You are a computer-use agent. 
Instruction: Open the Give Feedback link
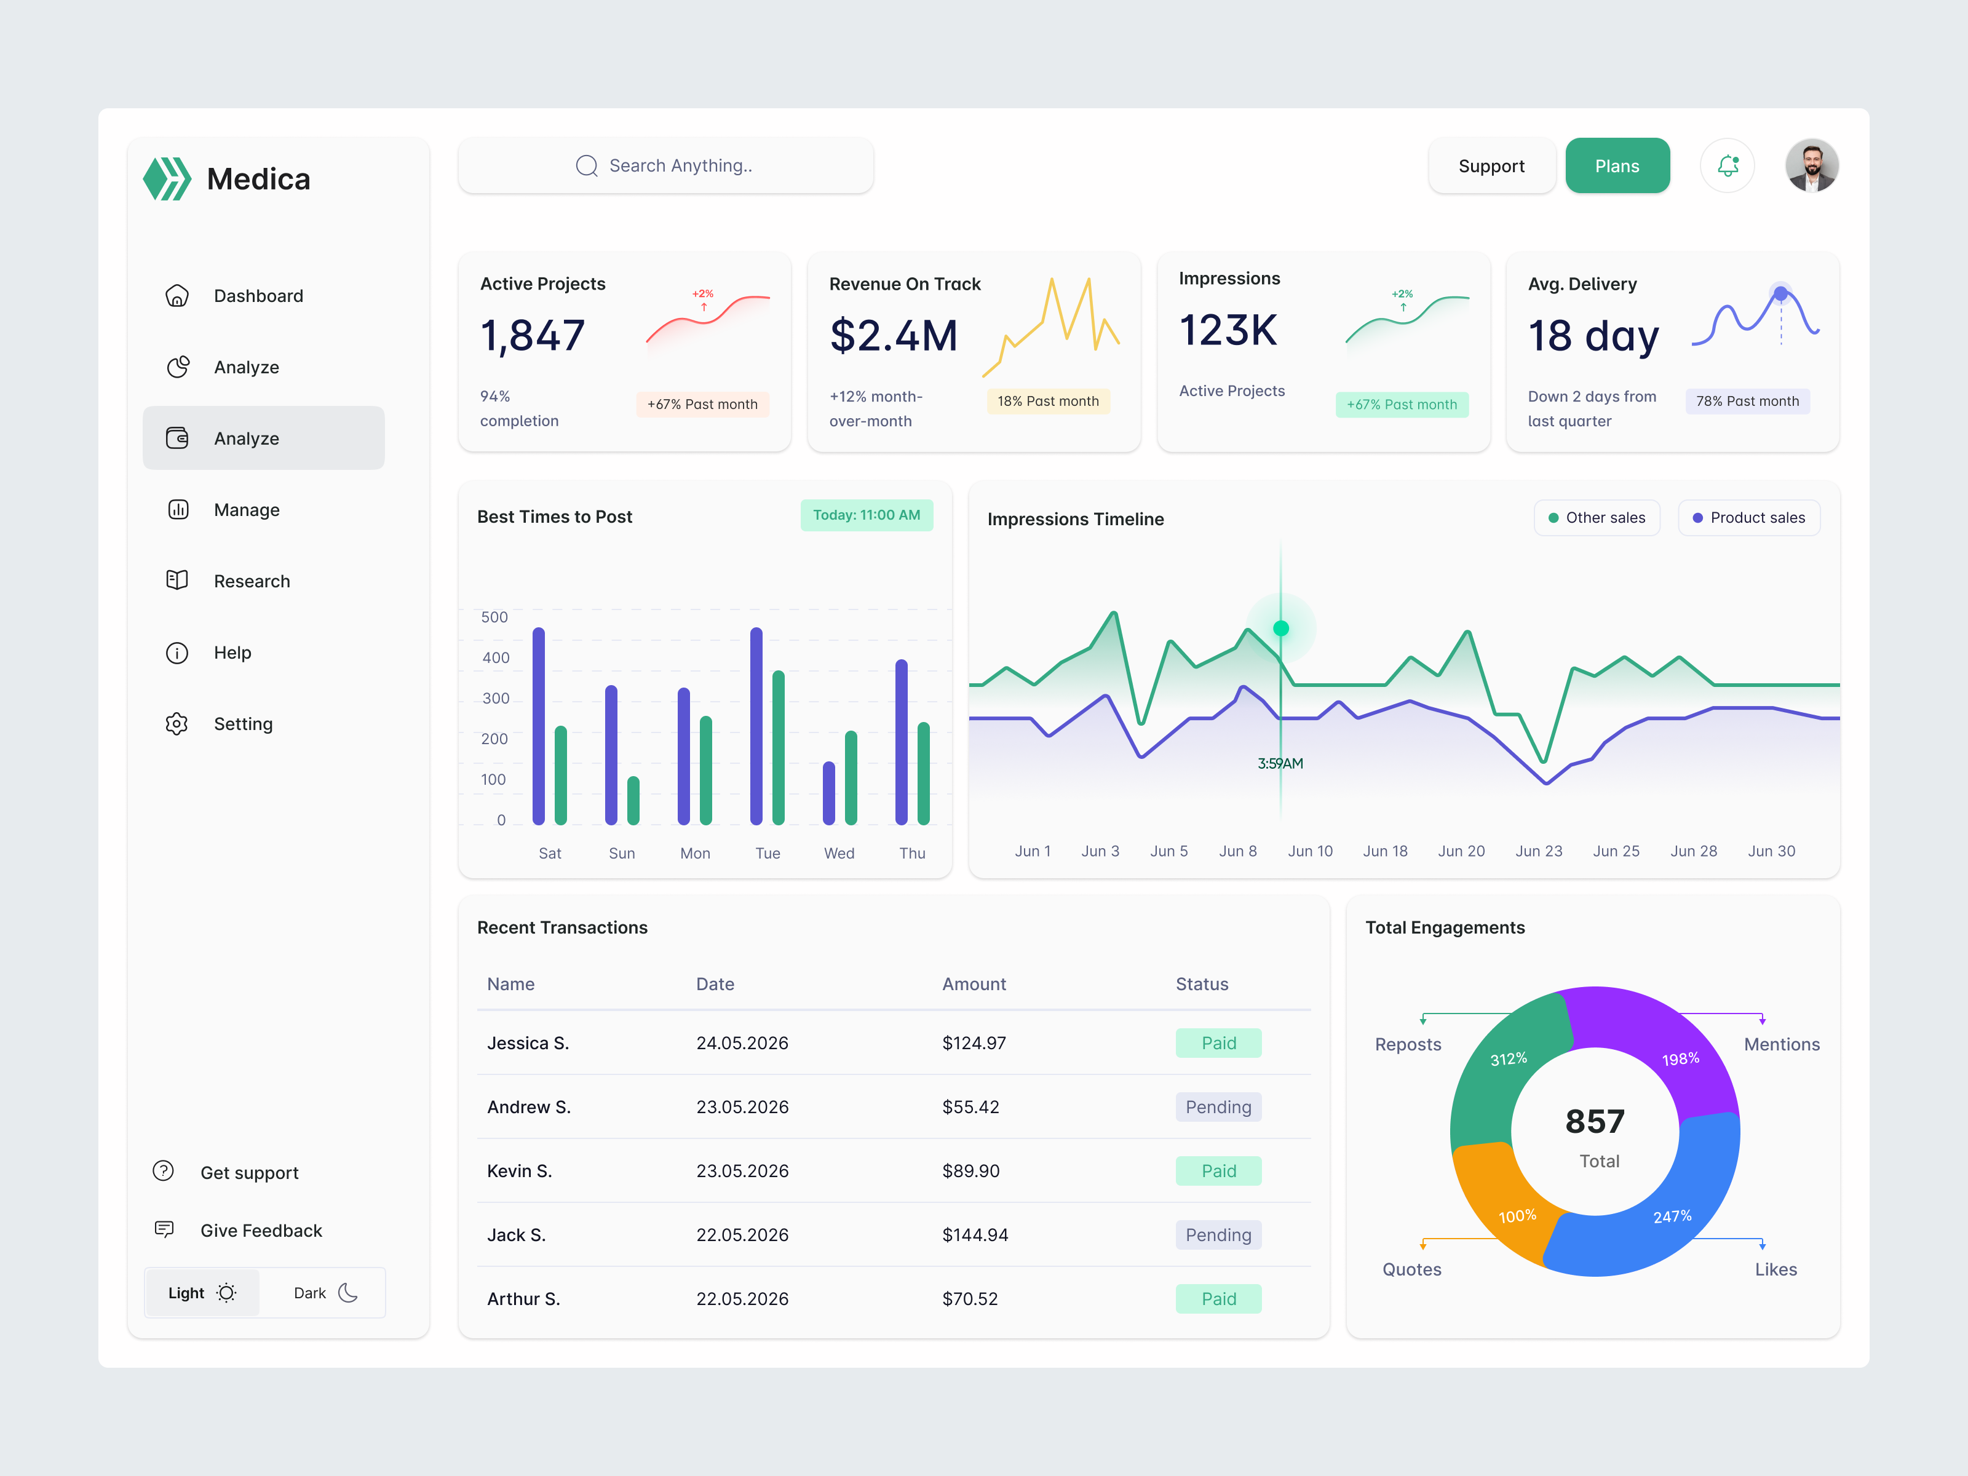tap(261, 1231)
